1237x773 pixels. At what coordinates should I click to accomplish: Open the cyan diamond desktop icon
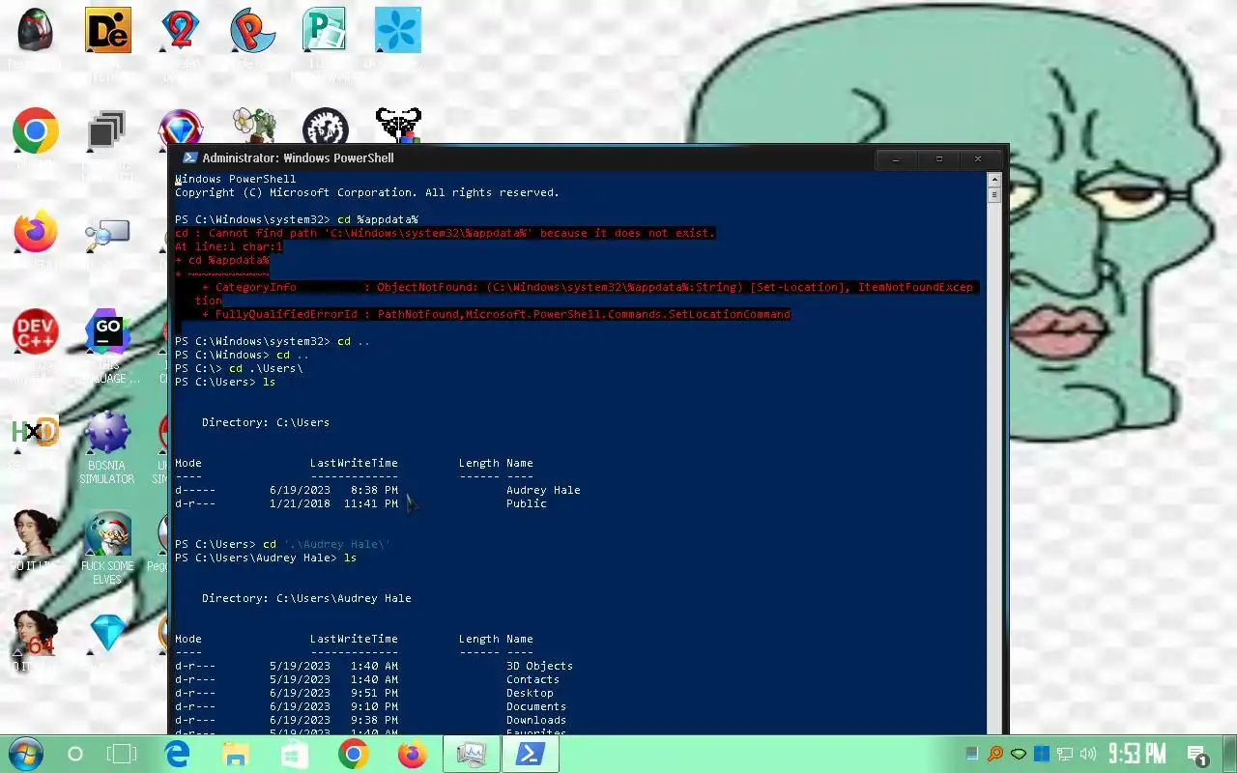107,633
